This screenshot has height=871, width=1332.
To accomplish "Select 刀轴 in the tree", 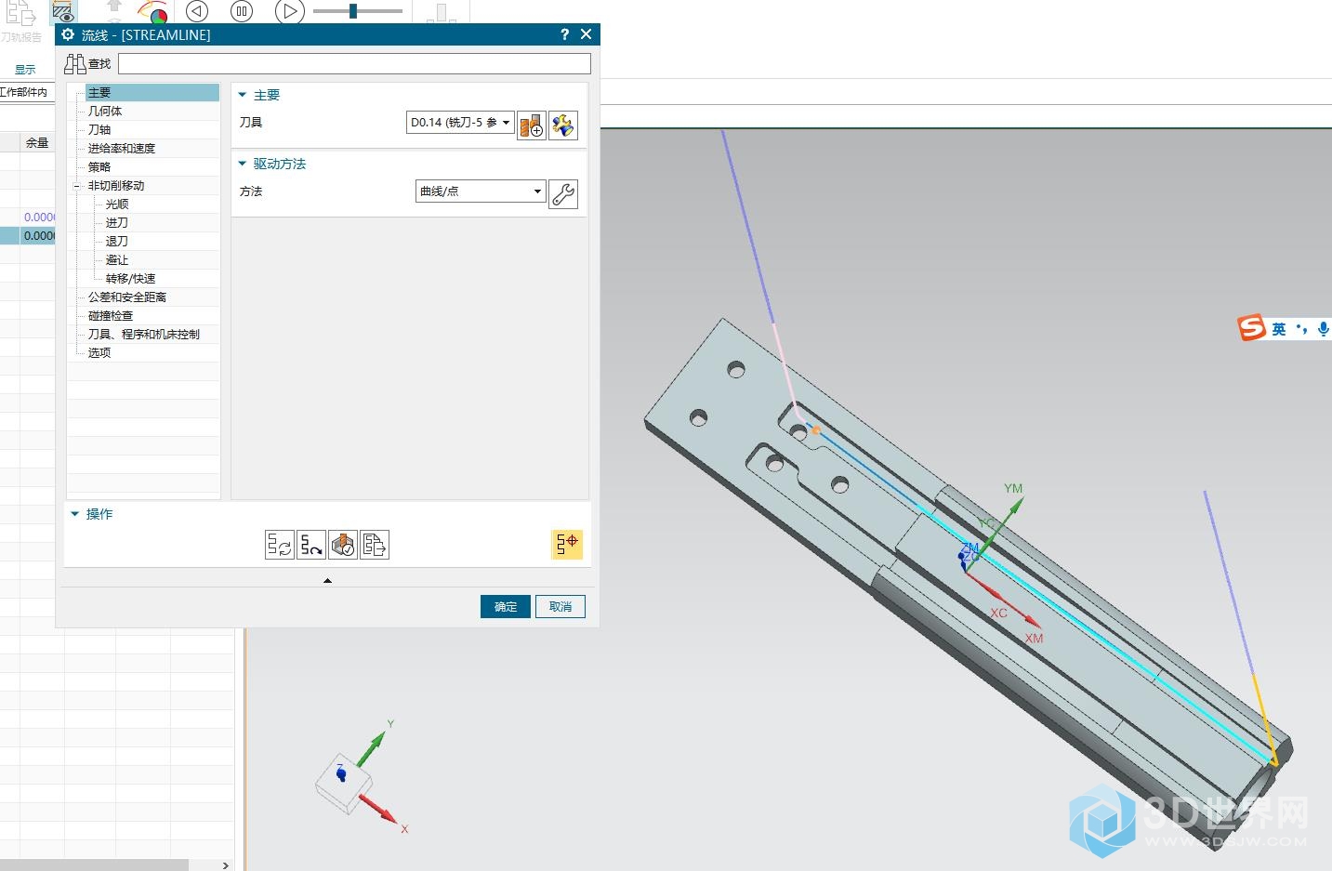I will tap(99, 130).
